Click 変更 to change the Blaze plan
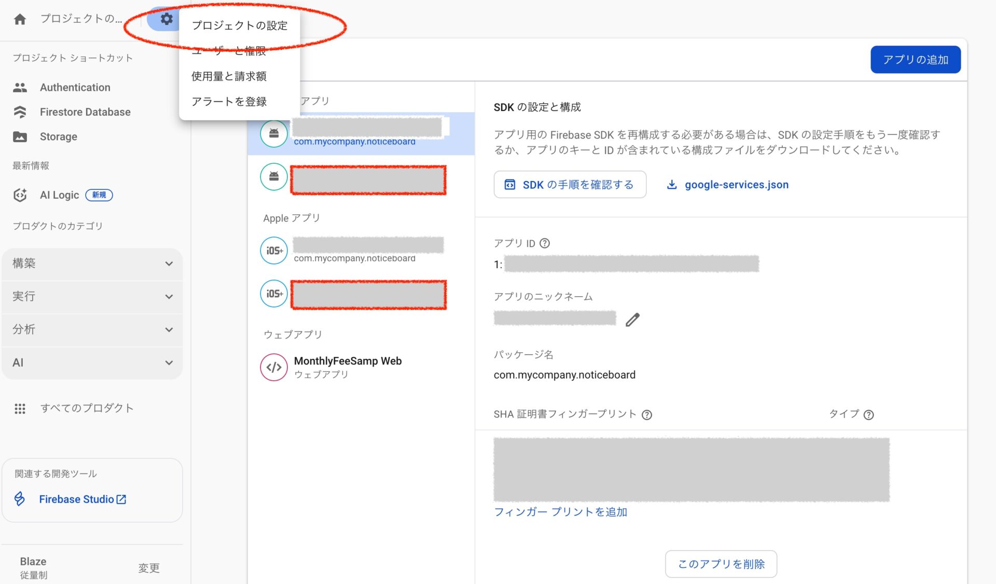Screen dimensions: 996x584 tap(149, 568)
